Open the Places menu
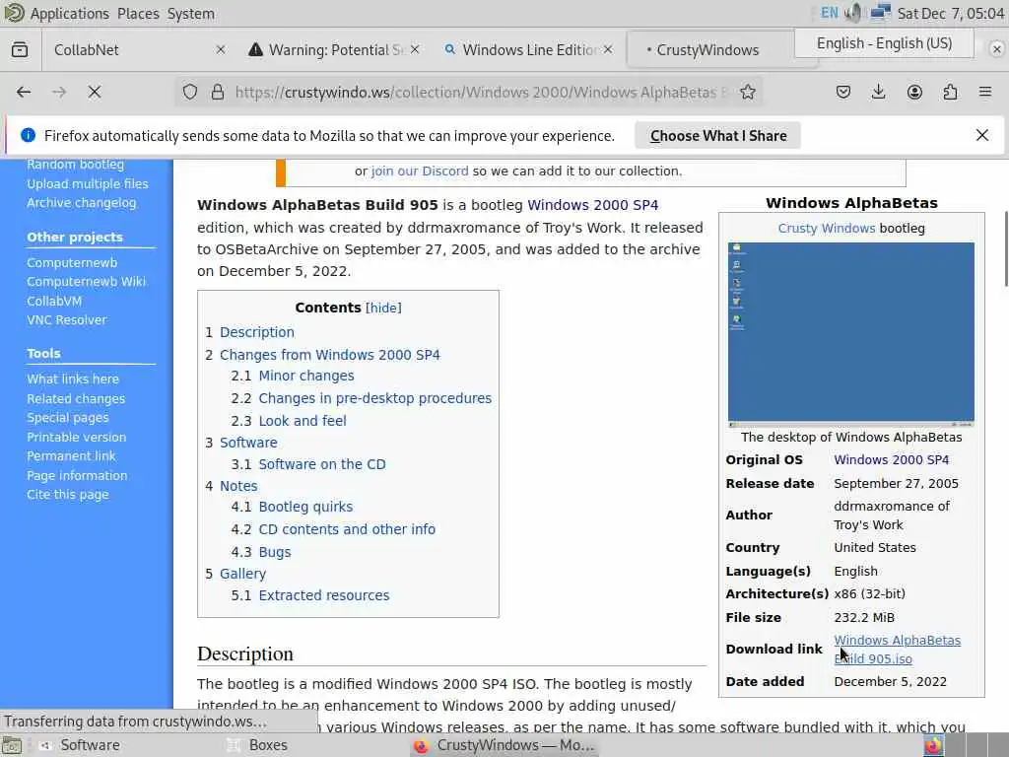The image size is (1009, 757). [x=138, y=14]
